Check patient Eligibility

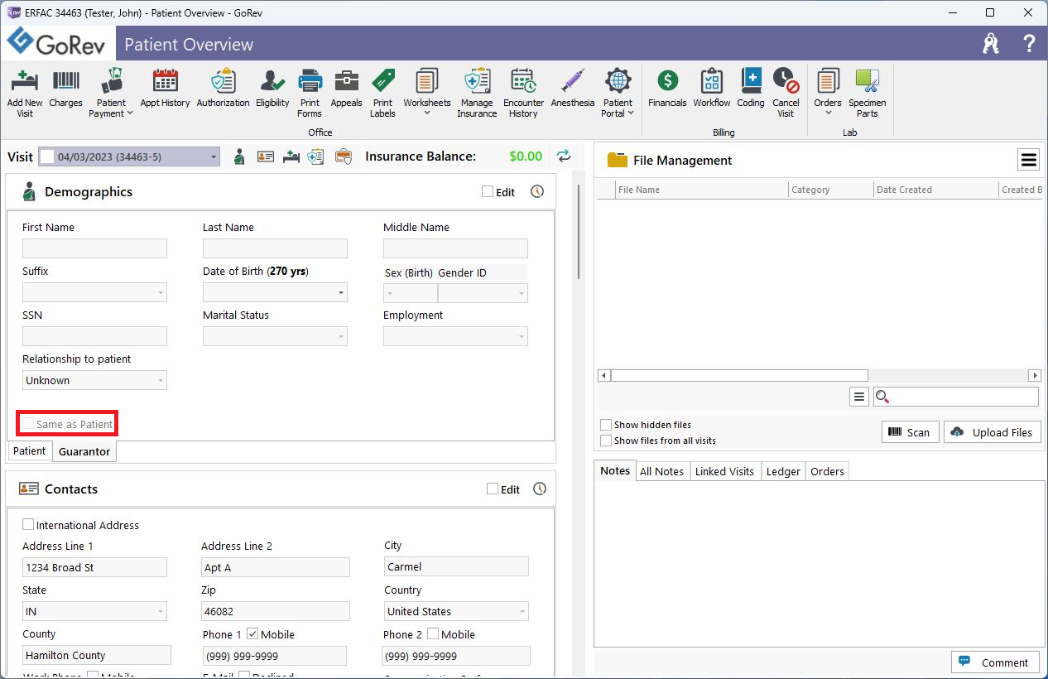click(x=272, y=88)
